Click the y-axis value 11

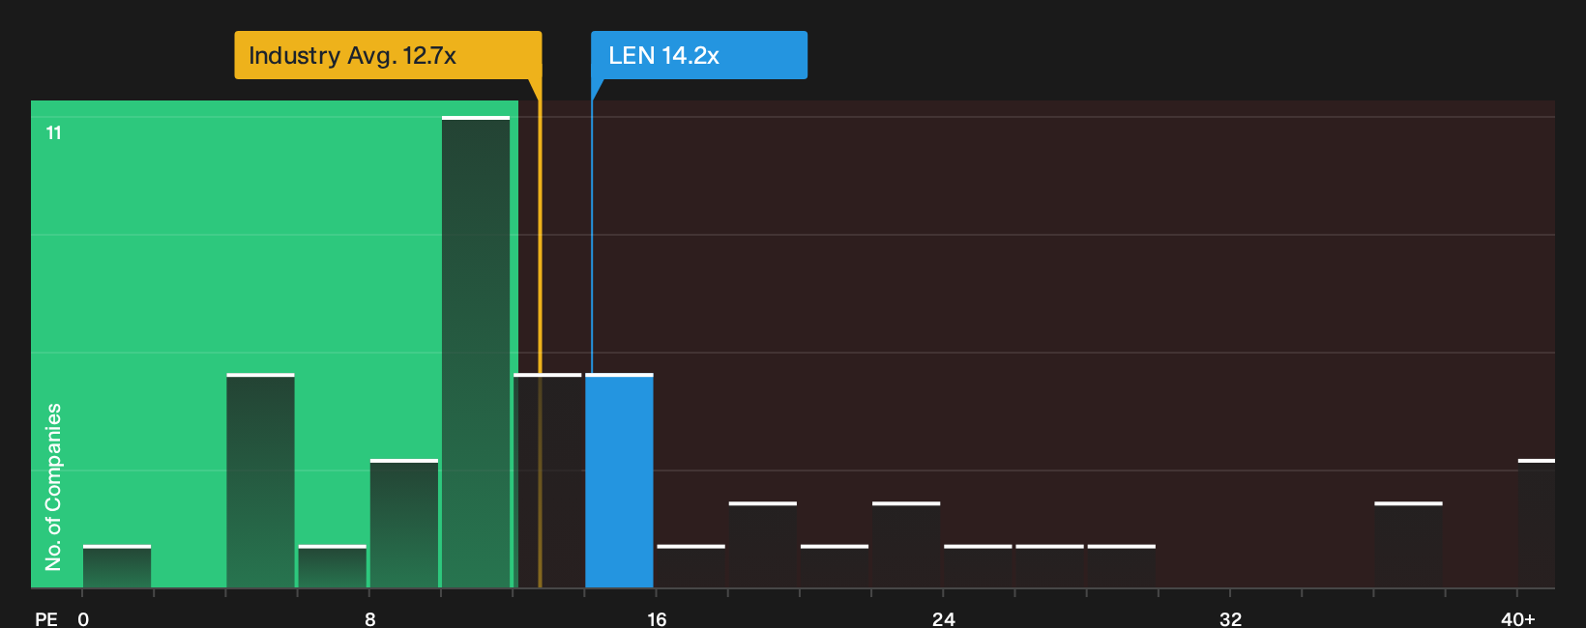54,133
